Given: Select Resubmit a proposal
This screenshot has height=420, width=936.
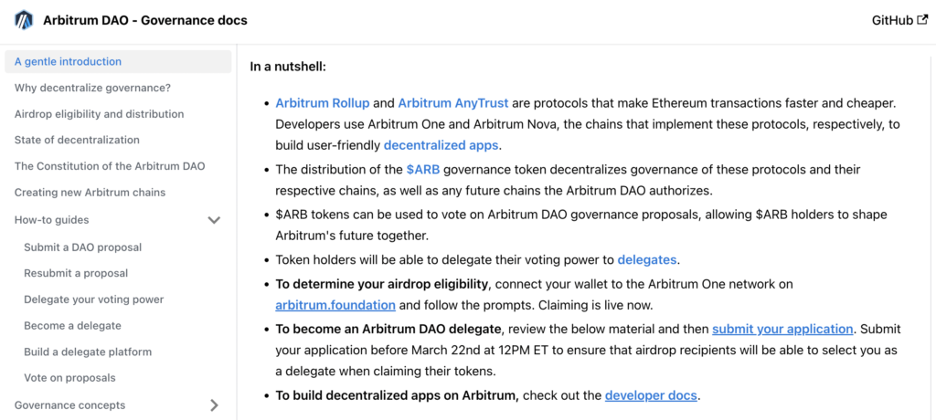Looking at the screenshot, I should 76,273.
